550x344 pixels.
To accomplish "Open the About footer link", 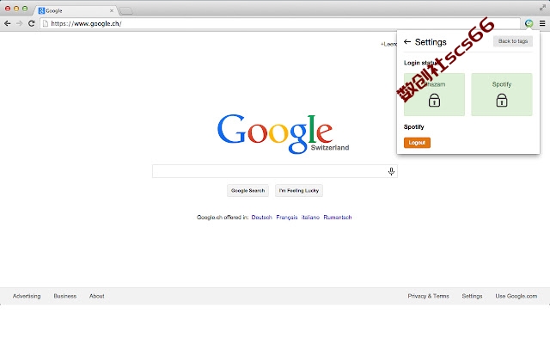I will coord(96,296).
